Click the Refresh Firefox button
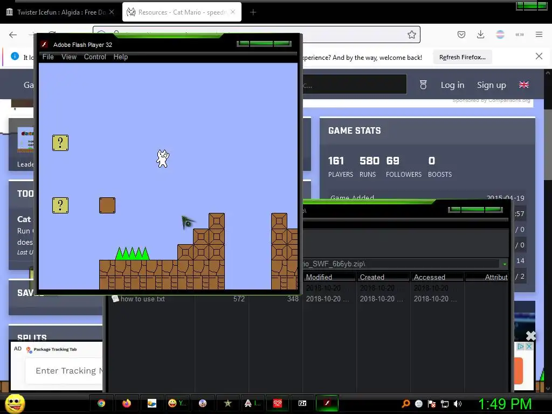Viewport: 552px width, 414px height. point(462,57)
